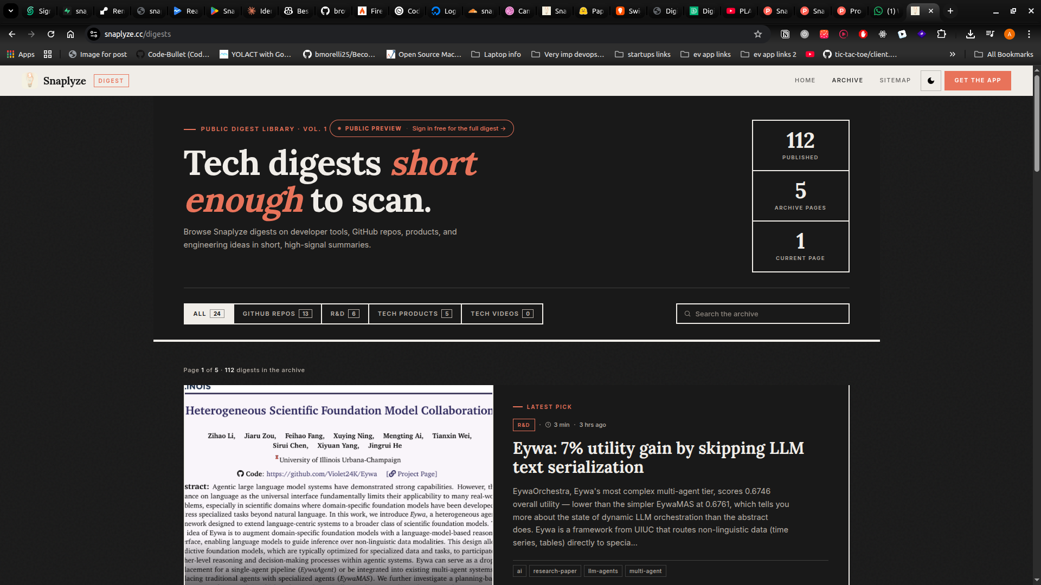The image size is (1041, 585).
Task: Click the multi-agent tag
Action: 645,571
